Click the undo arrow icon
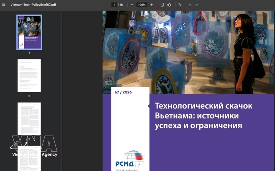 190,5
